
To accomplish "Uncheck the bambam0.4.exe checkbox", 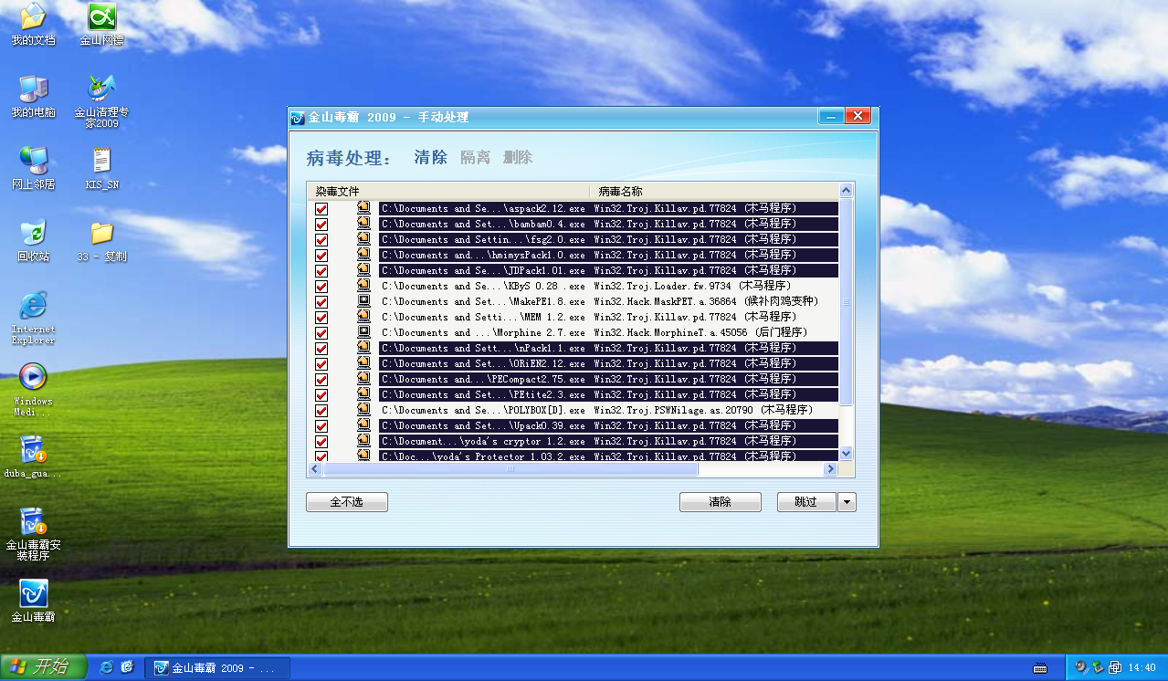I will 321,225.
